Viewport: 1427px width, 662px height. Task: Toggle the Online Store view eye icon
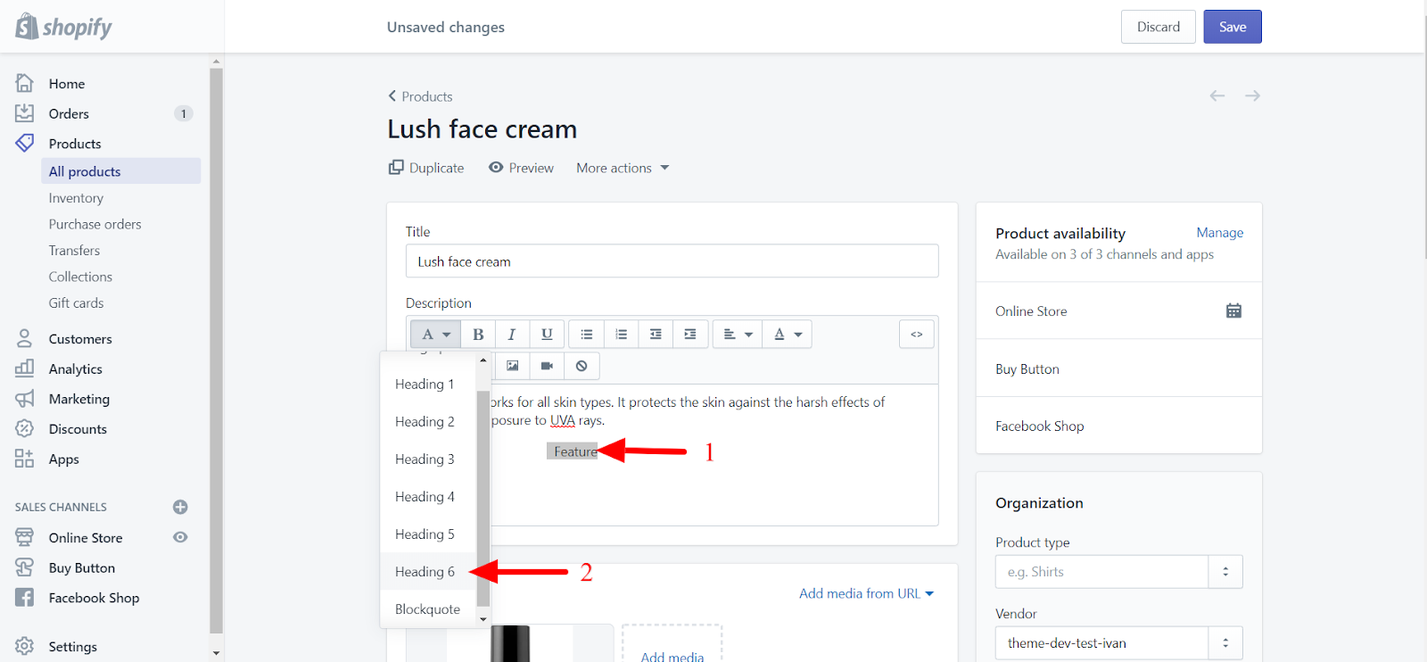(x=180, y=537)
